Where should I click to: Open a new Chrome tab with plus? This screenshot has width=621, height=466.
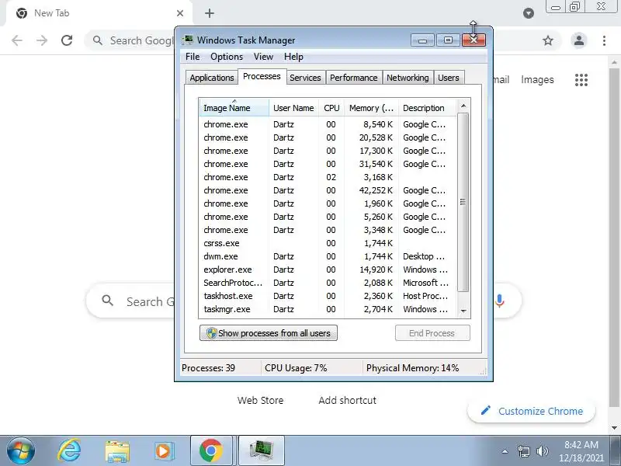point(210,13)
